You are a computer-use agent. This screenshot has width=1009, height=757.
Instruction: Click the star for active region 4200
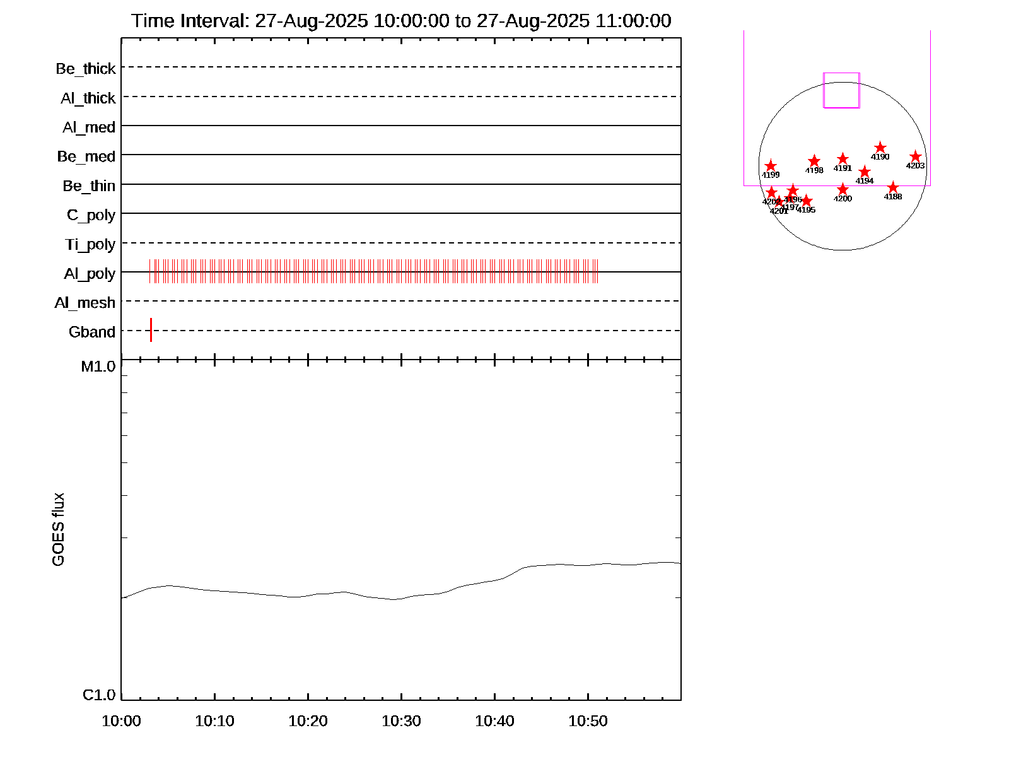[x=843, y=189]
